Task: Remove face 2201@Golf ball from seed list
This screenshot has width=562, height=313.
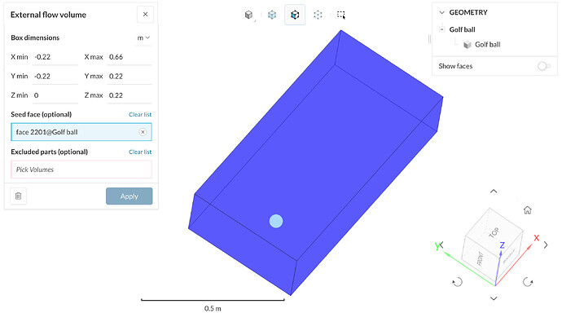Action: (x=143, y=132)
